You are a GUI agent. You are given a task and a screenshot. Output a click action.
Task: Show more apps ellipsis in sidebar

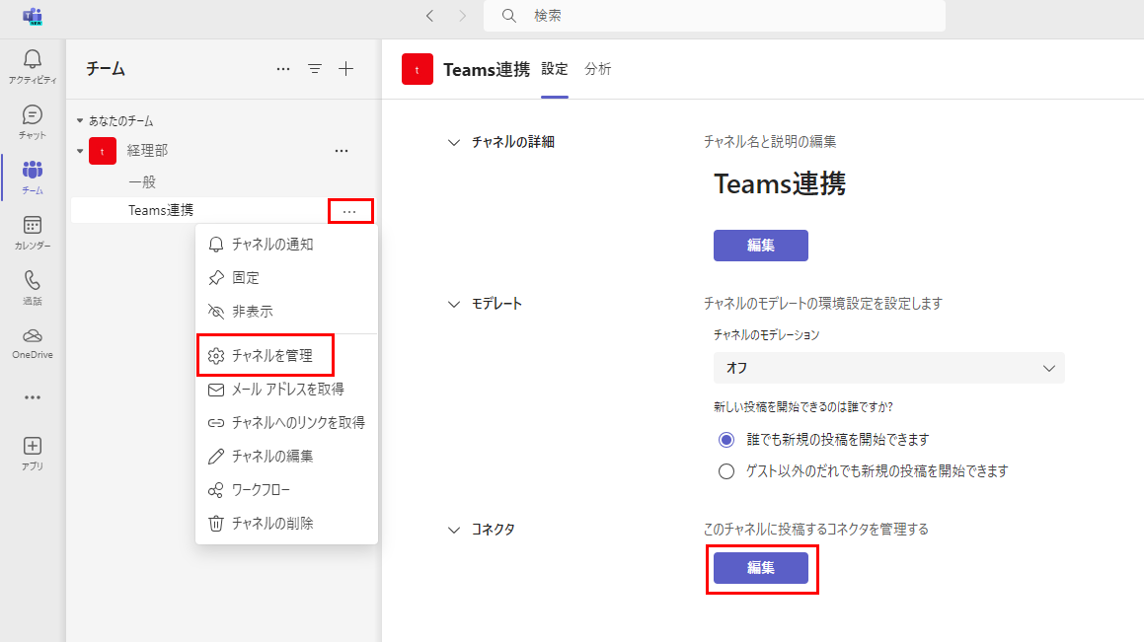click(x=33, y=397)
